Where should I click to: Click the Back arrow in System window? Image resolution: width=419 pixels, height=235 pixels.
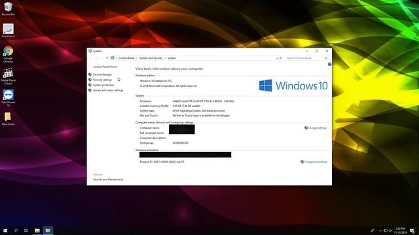click(x=91, y=58)
